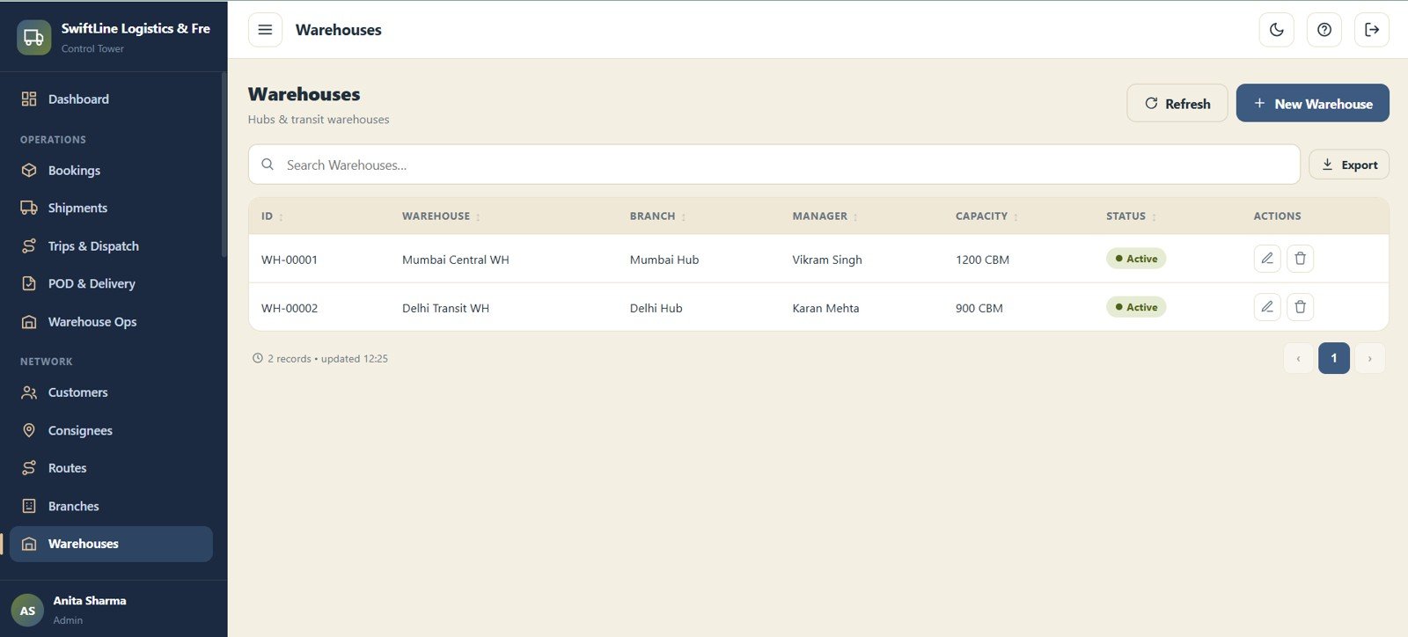The width and height of the screenshot is (1408, 637).
Task: Click New Warehouse button
Action: pos(1313,103)
